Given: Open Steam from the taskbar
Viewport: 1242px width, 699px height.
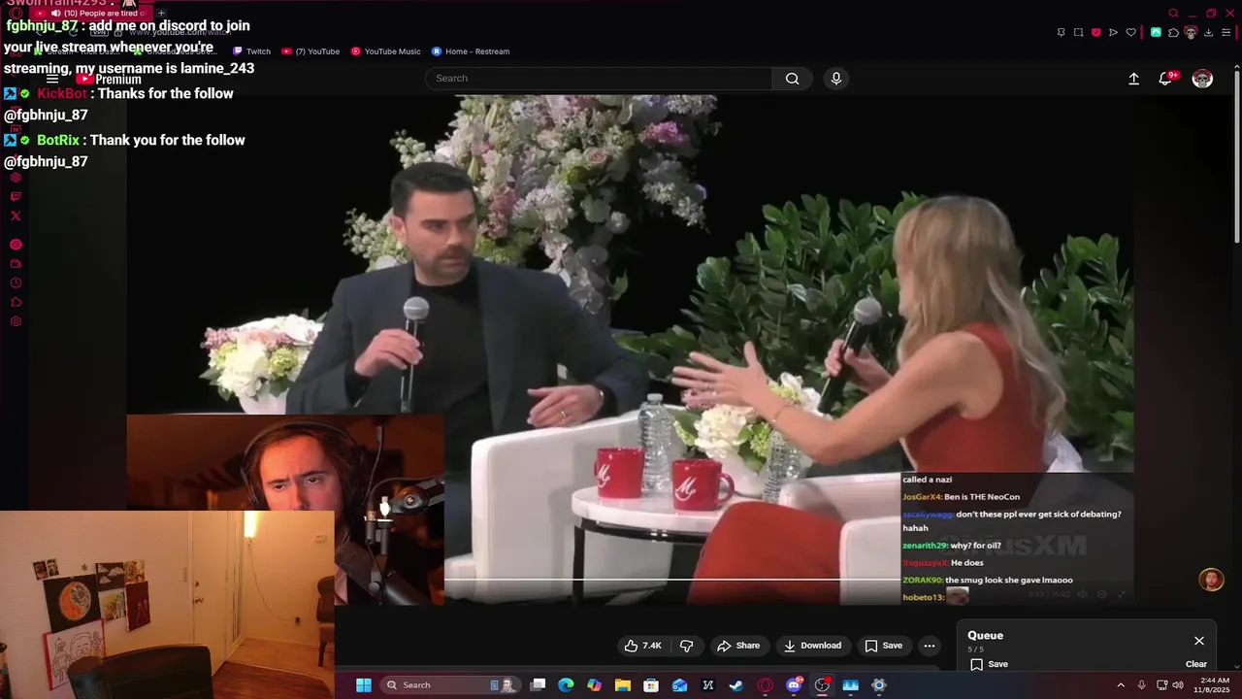Looking at the screenshot, I should pos(735,685).
